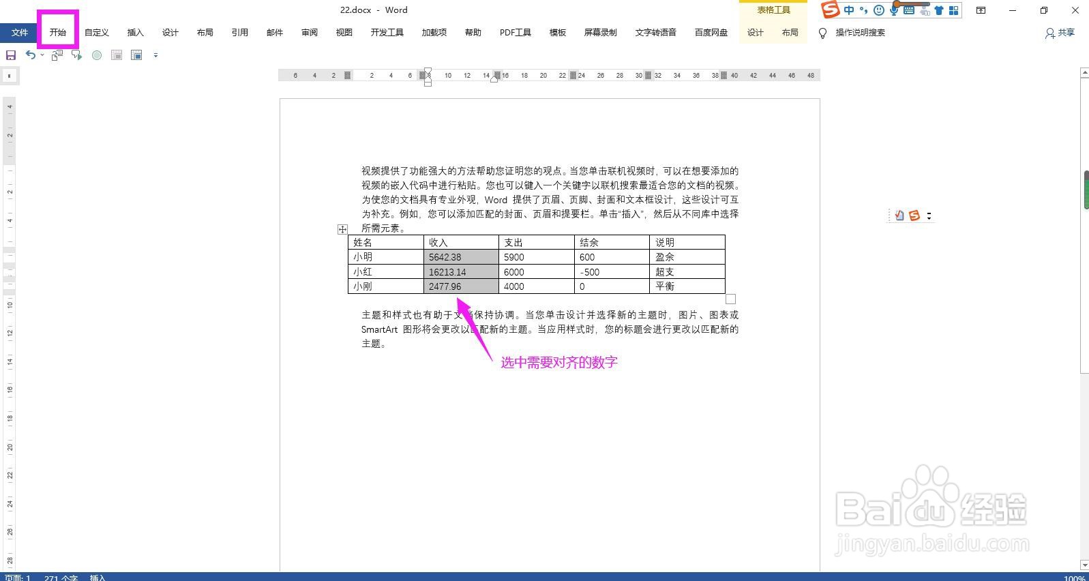The image size is (1089, 581).
Task: Click table cell 小刚
Action: tap(386, 286)
